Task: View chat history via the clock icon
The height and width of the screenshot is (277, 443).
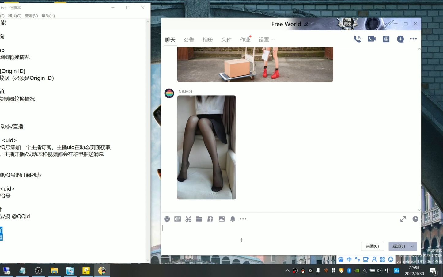Action: coord(415,219)
